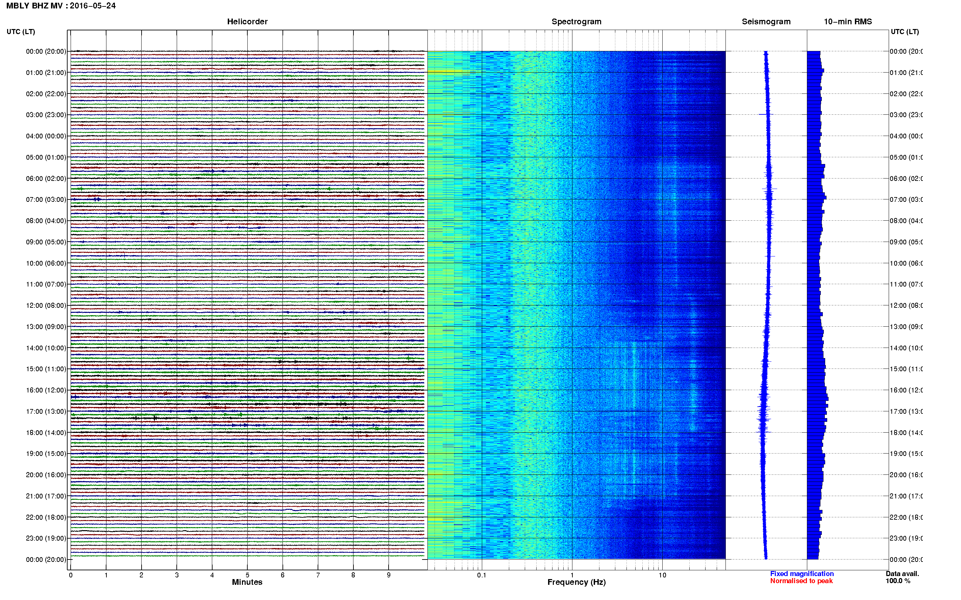Click the Seismogram panel heading
The height and width of the screenshot is (600, 961).
point(766,22)
